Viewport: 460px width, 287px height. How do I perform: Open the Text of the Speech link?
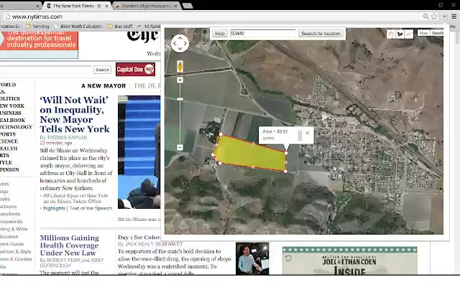tap(91, 208)
